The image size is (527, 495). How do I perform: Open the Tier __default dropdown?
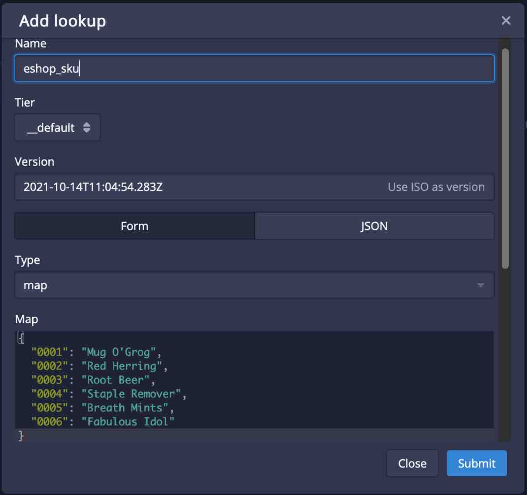point(57,127)
